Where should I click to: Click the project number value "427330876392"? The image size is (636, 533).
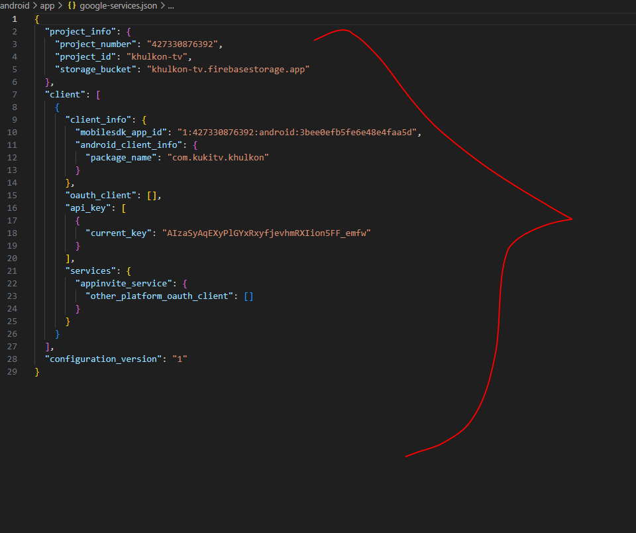tap(182, 44)
